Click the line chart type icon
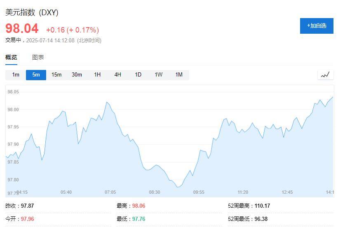338x232 pixels. click(x=325, y=75)
